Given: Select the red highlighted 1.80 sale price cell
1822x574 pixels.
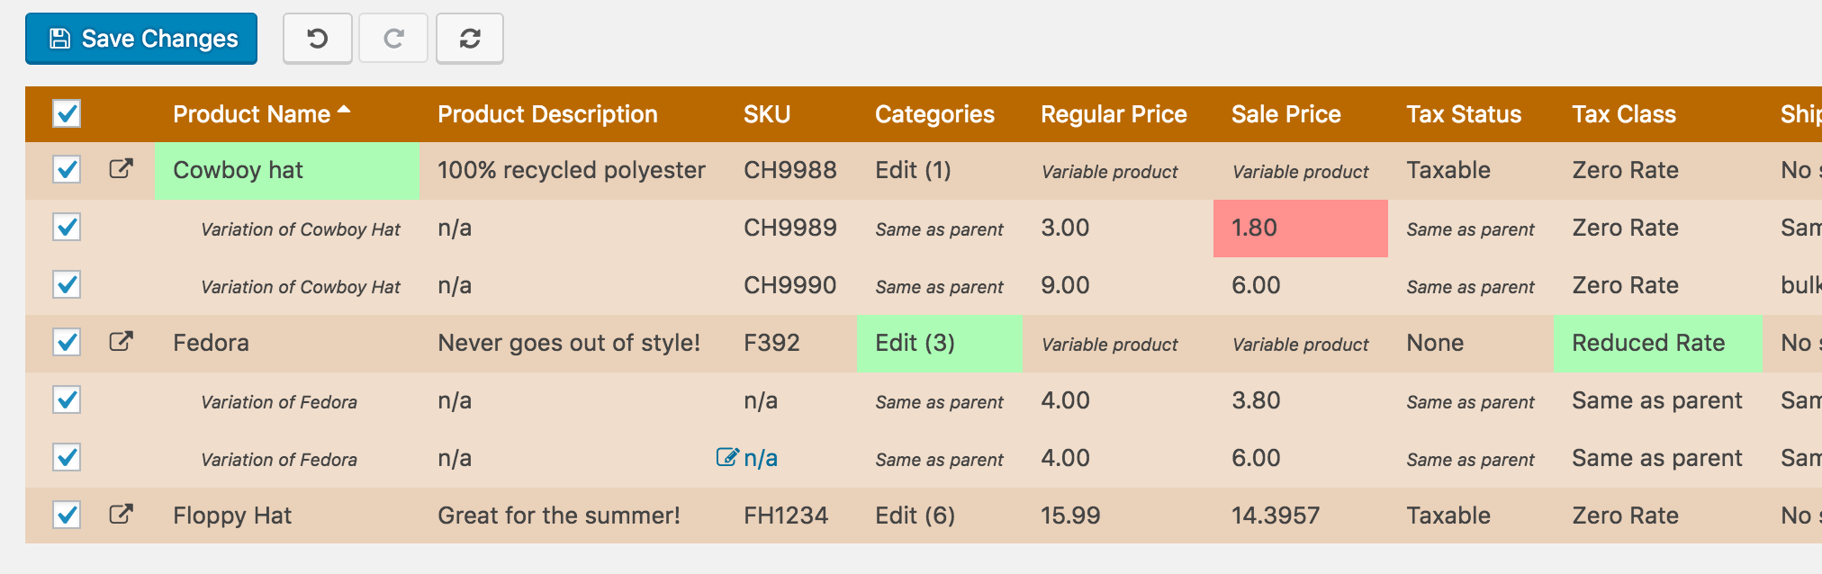Looking at the screenshot, I should (x=1300, y=228).
